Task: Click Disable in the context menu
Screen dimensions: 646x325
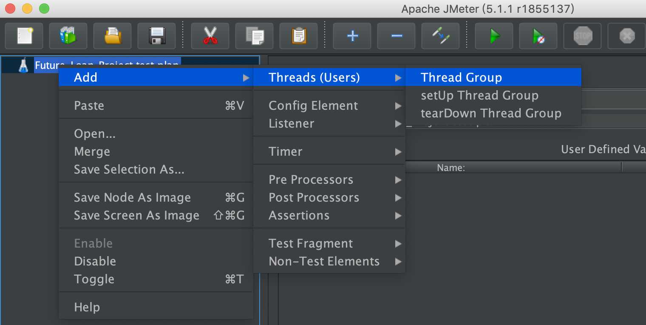Action: [156, 261]
